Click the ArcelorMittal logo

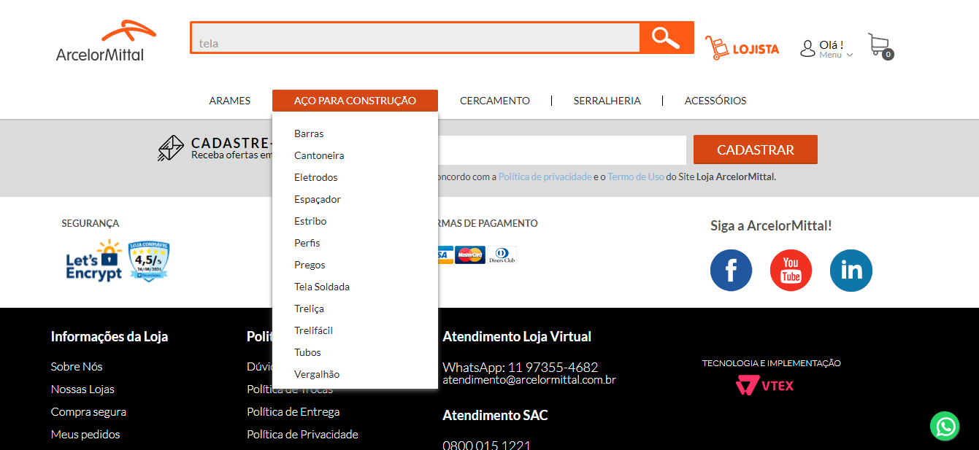pyautogui.click(x=104, y=42)
